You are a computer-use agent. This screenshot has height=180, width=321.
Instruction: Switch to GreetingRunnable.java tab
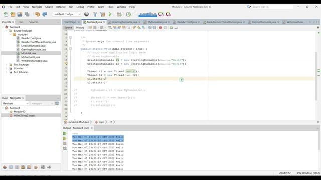coord(124,22)
